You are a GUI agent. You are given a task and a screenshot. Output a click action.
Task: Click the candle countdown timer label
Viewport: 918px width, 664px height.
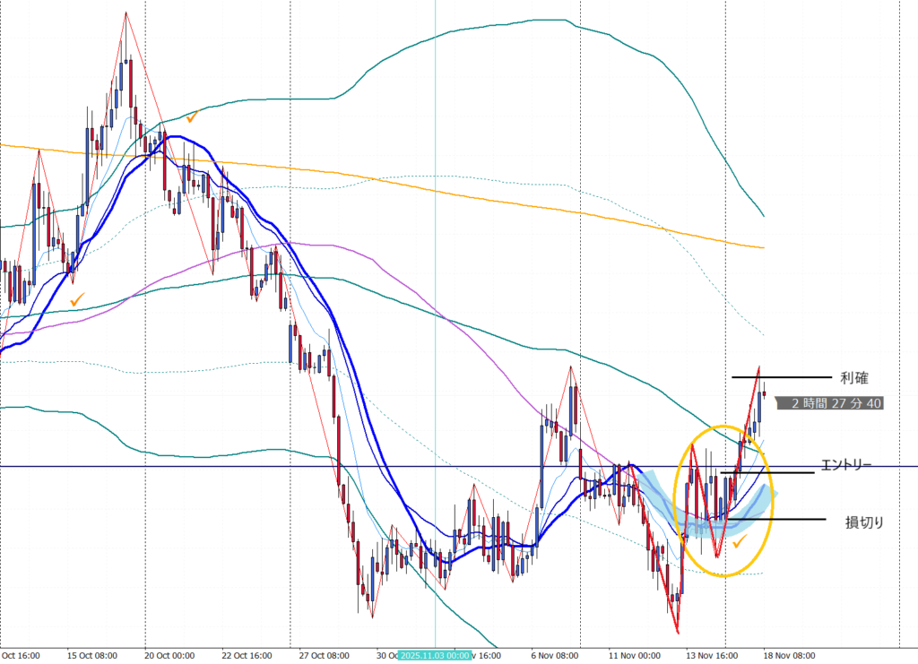830,404
